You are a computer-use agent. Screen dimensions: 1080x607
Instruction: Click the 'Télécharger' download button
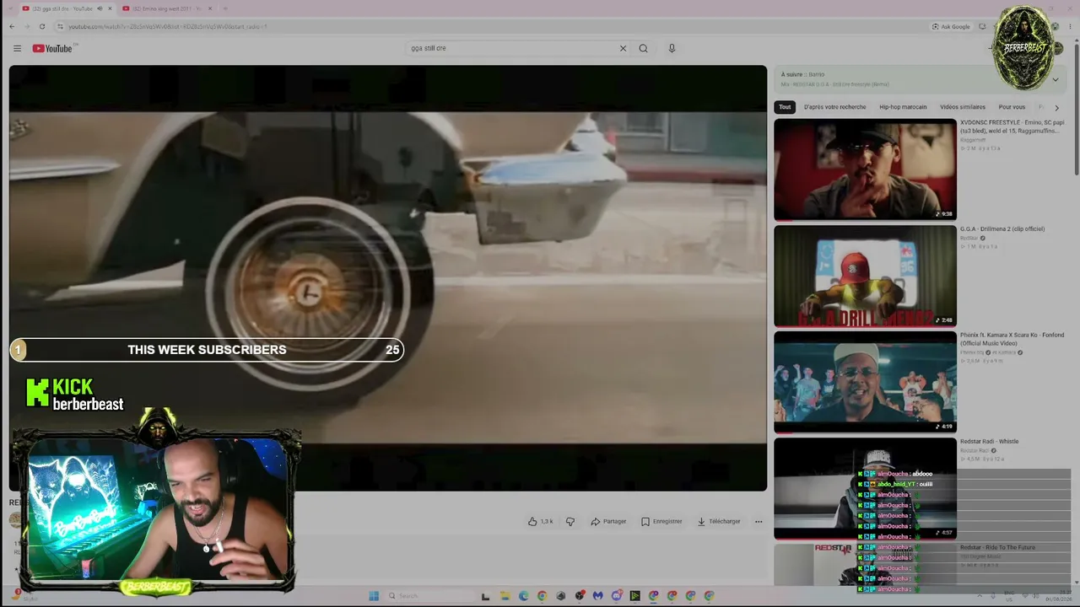pos(719,521)
